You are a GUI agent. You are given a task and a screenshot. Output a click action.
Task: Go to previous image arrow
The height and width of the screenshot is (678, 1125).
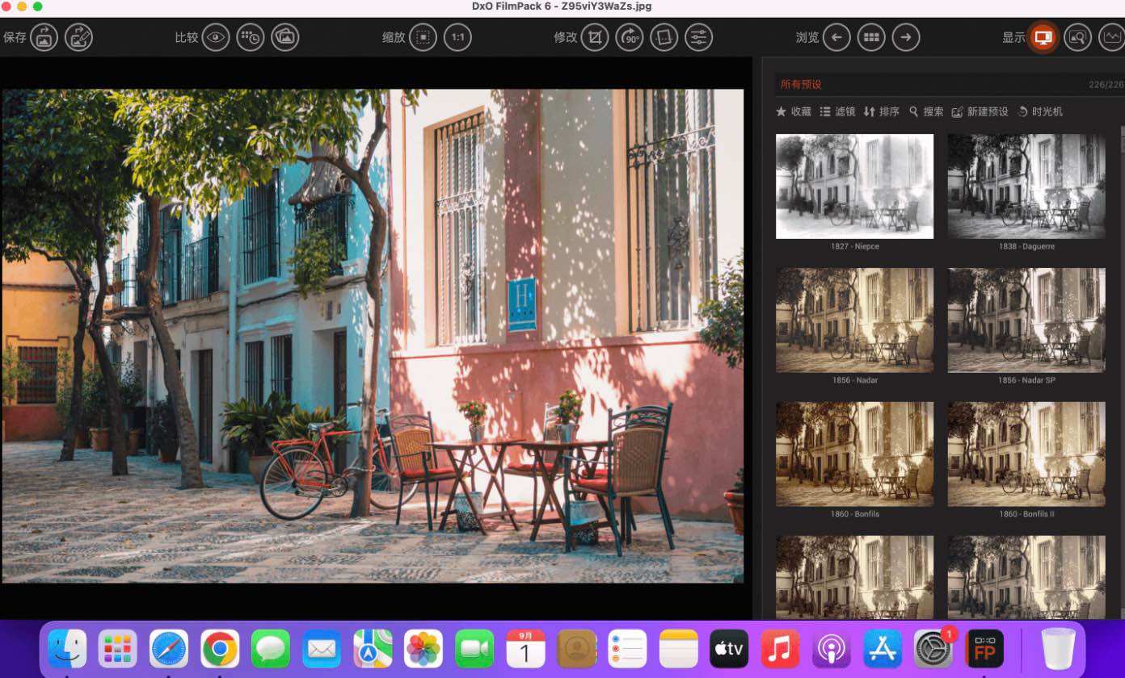836,37
